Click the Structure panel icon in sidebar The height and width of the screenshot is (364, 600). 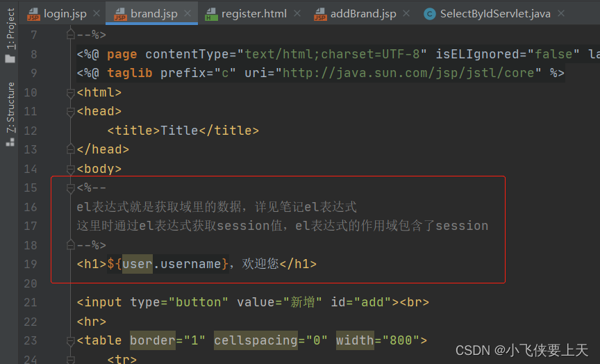click(x=10, y=142)
